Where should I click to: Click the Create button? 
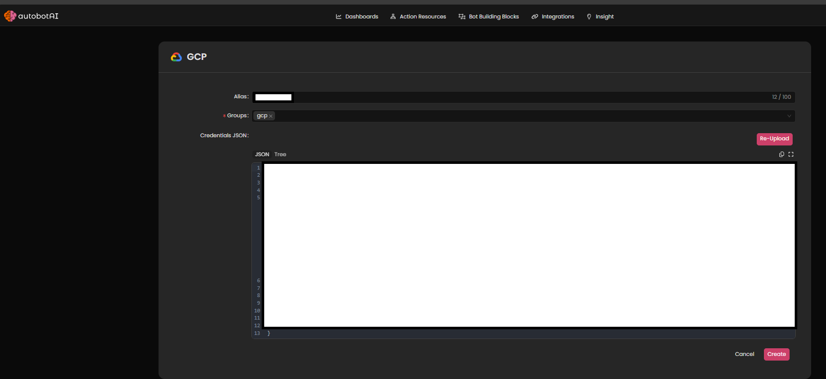click(776, 354)
